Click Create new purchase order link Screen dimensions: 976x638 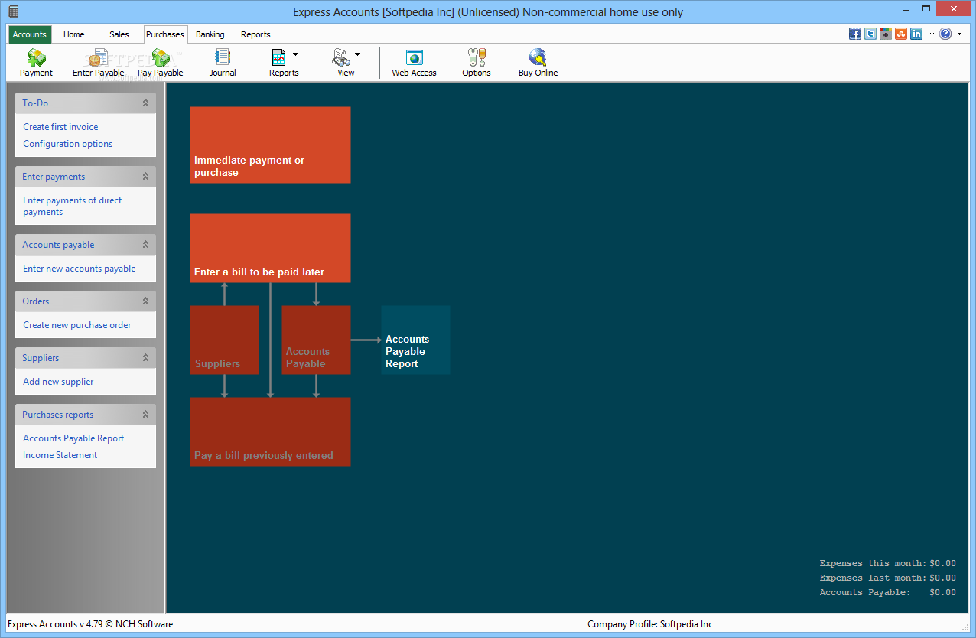coord(77,325)
